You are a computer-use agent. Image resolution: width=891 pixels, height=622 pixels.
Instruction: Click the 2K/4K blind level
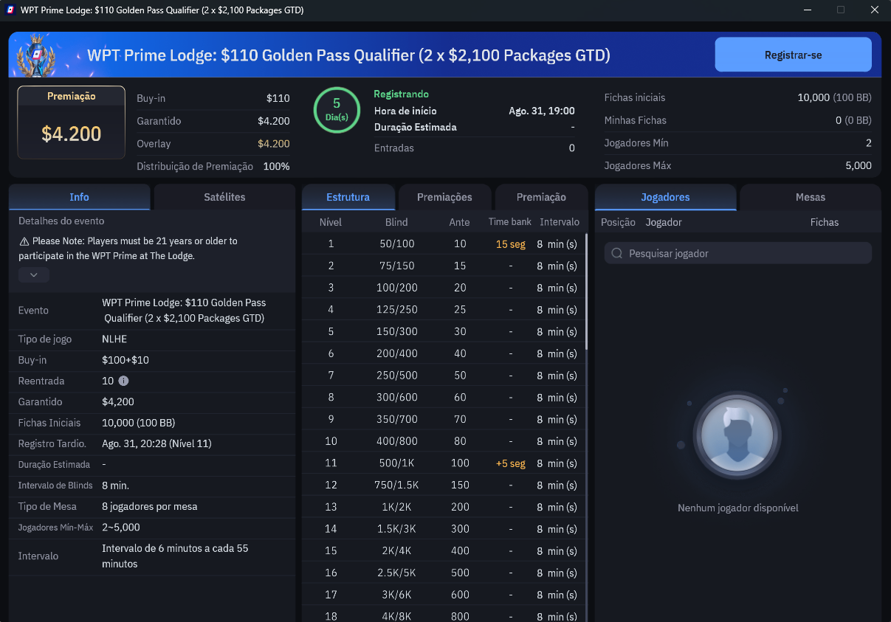[x=396, y=551]
